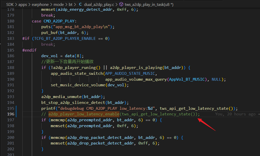Screen dimensions: 260x156
Task: Click the app_audio_volume_max_query call
Action: pos(136,79)
